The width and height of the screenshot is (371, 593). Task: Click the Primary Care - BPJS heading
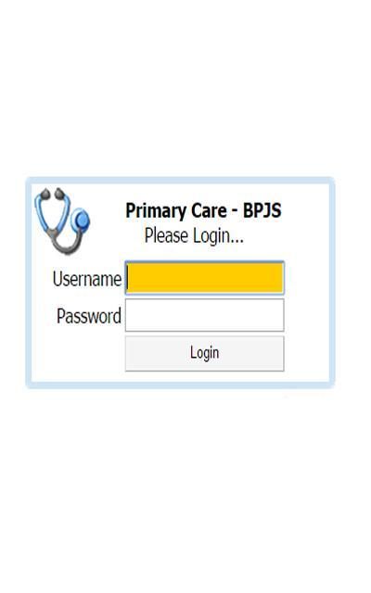203,210
